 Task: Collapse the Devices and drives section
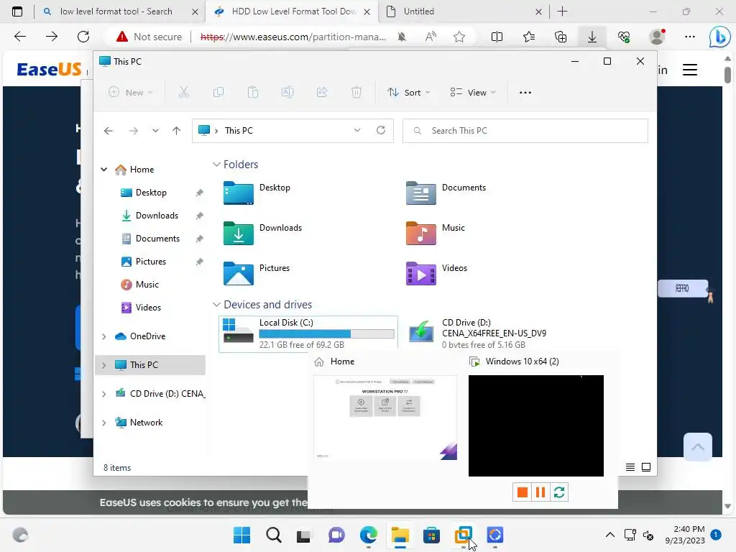tap(216, 305)
